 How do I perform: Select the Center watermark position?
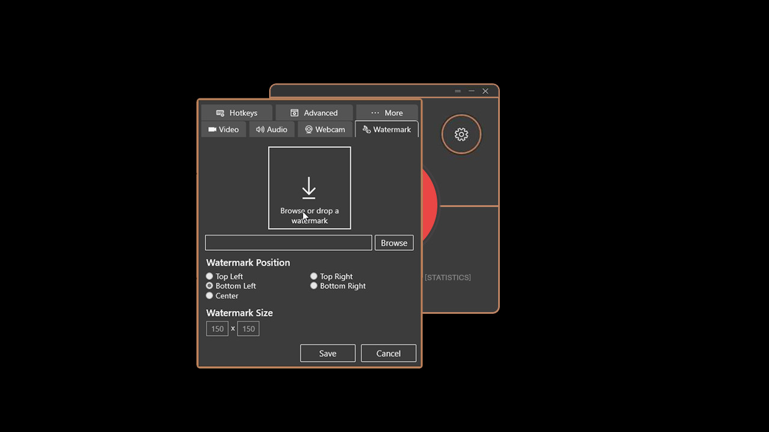[209, 295]
